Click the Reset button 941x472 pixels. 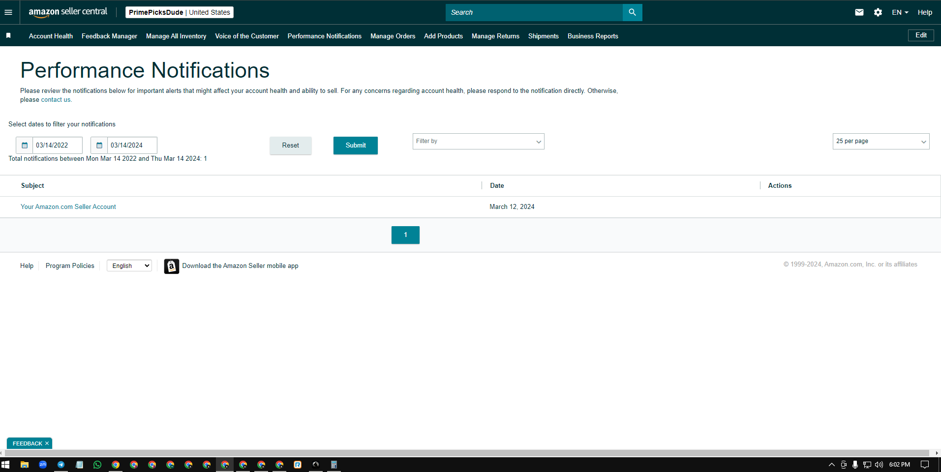coord(290,146)
